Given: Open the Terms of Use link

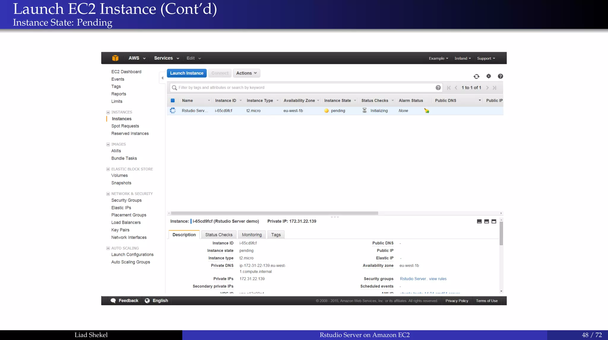Looking at the screenshot, I should click(x=487, y=301).
